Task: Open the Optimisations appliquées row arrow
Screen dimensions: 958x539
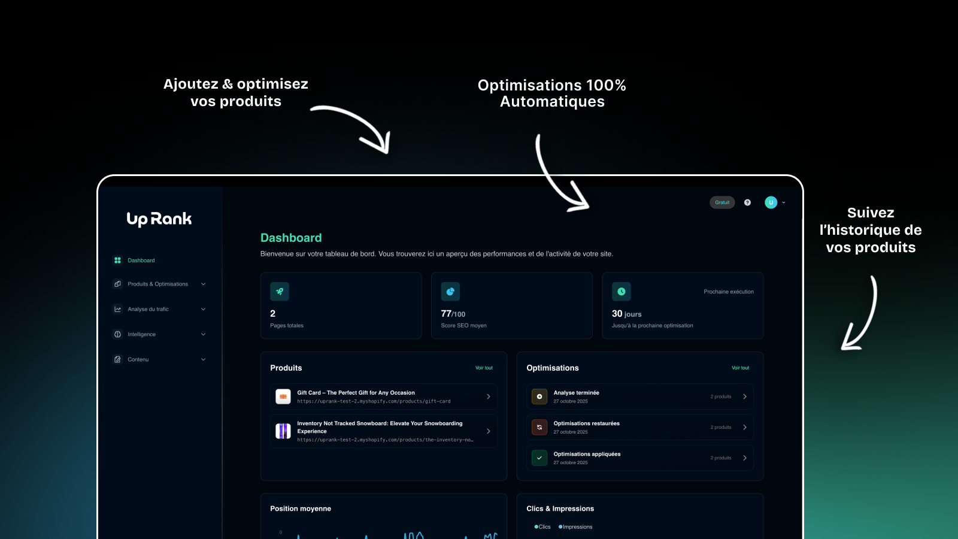Action: point(745,458)
